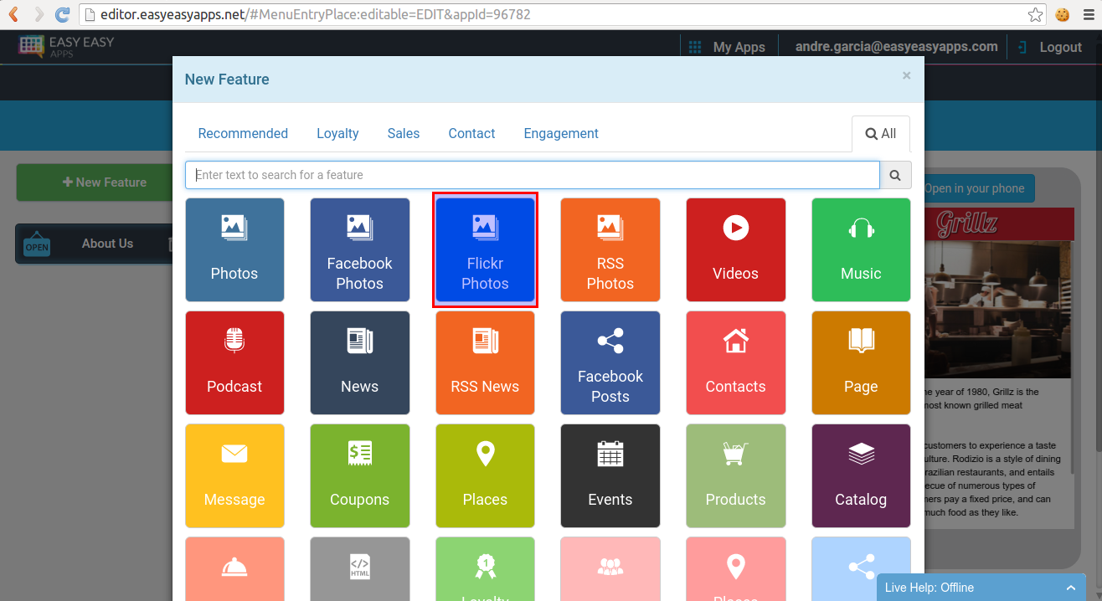Switch to the Loyalty tab
Screen dimensions: 1102x601
click(x=337, y=133)
